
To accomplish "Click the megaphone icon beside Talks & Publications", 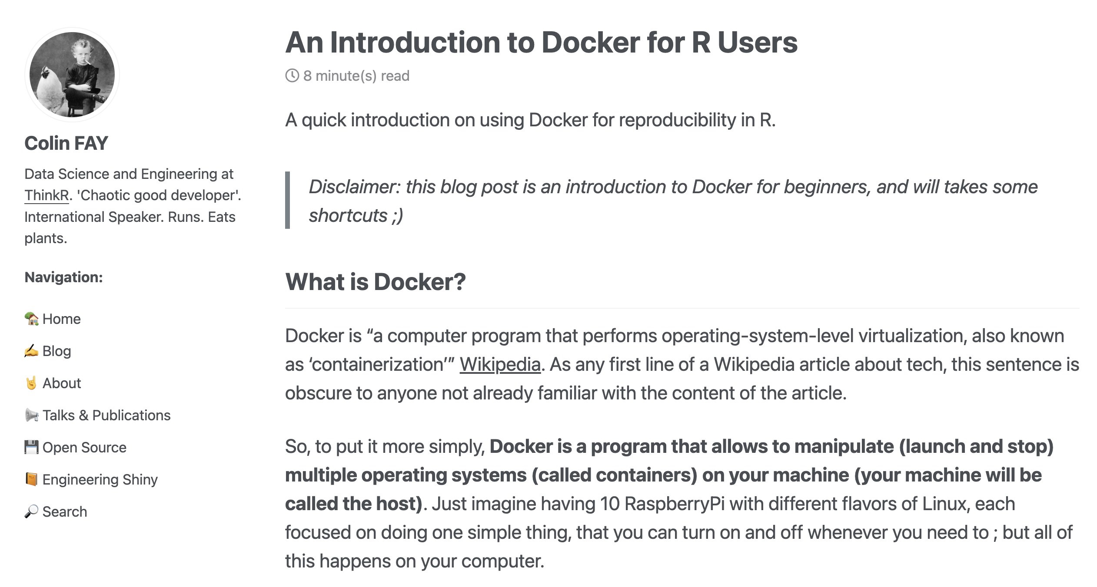I will click(31, 416).
